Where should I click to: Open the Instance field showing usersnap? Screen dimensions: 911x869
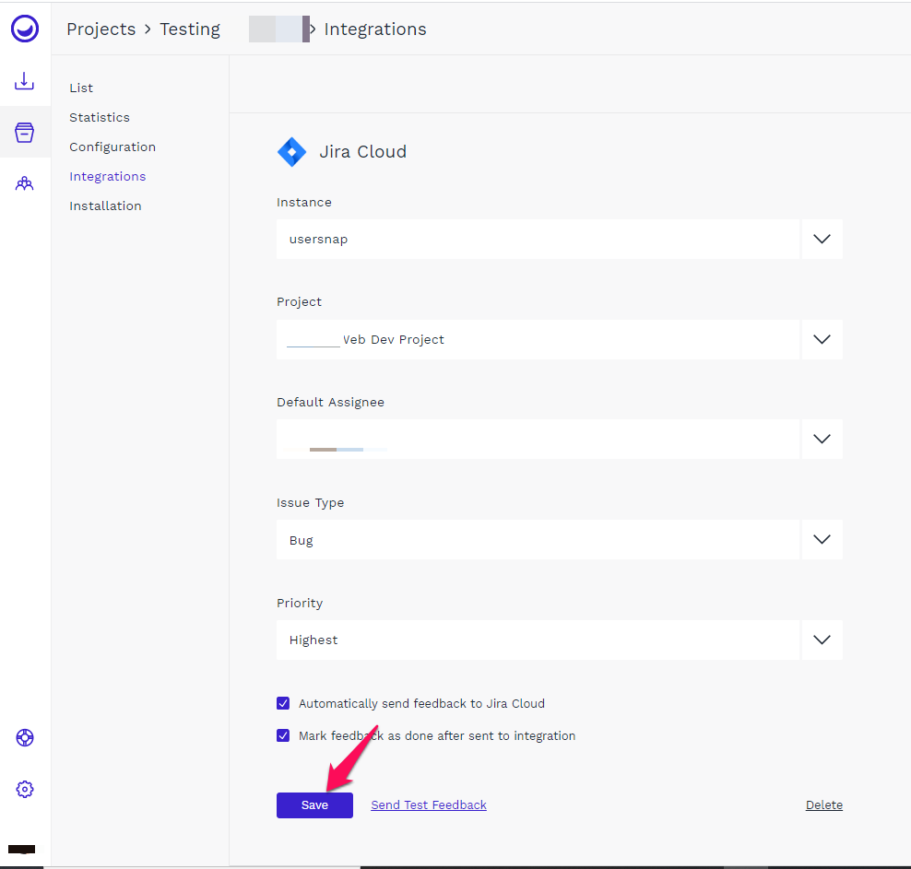[x=538, y=240]
